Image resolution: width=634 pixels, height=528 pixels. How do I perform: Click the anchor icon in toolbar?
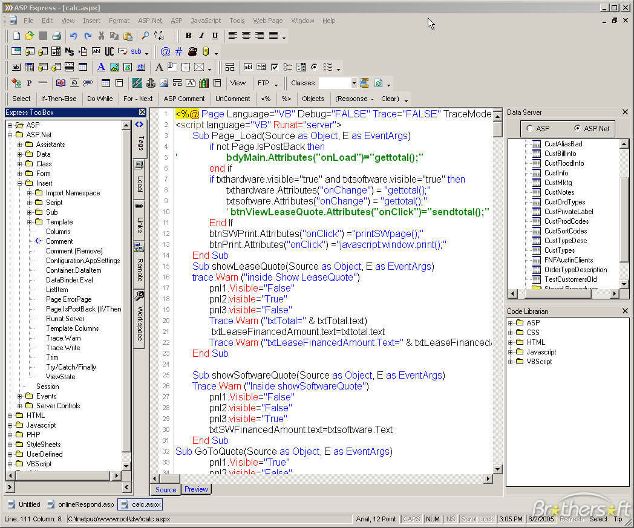[151, 83]
